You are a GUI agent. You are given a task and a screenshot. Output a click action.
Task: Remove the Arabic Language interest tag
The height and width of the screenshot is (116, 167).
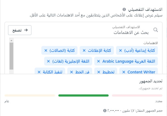click(x=99, y=61)
